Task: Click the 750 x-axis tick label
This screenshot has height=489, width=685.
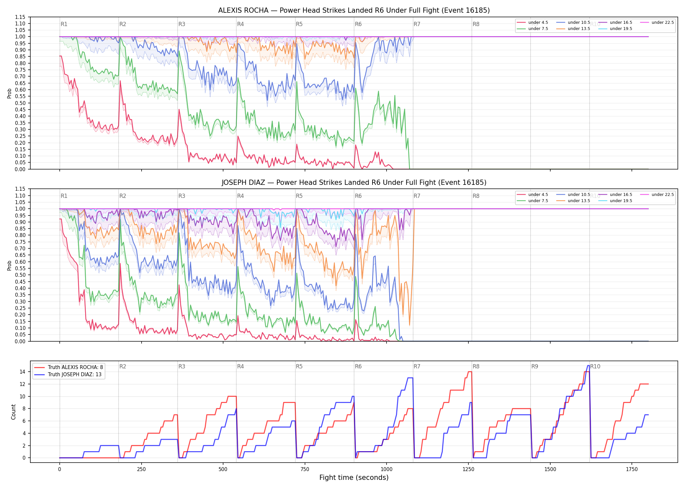Action: point(305,469)
